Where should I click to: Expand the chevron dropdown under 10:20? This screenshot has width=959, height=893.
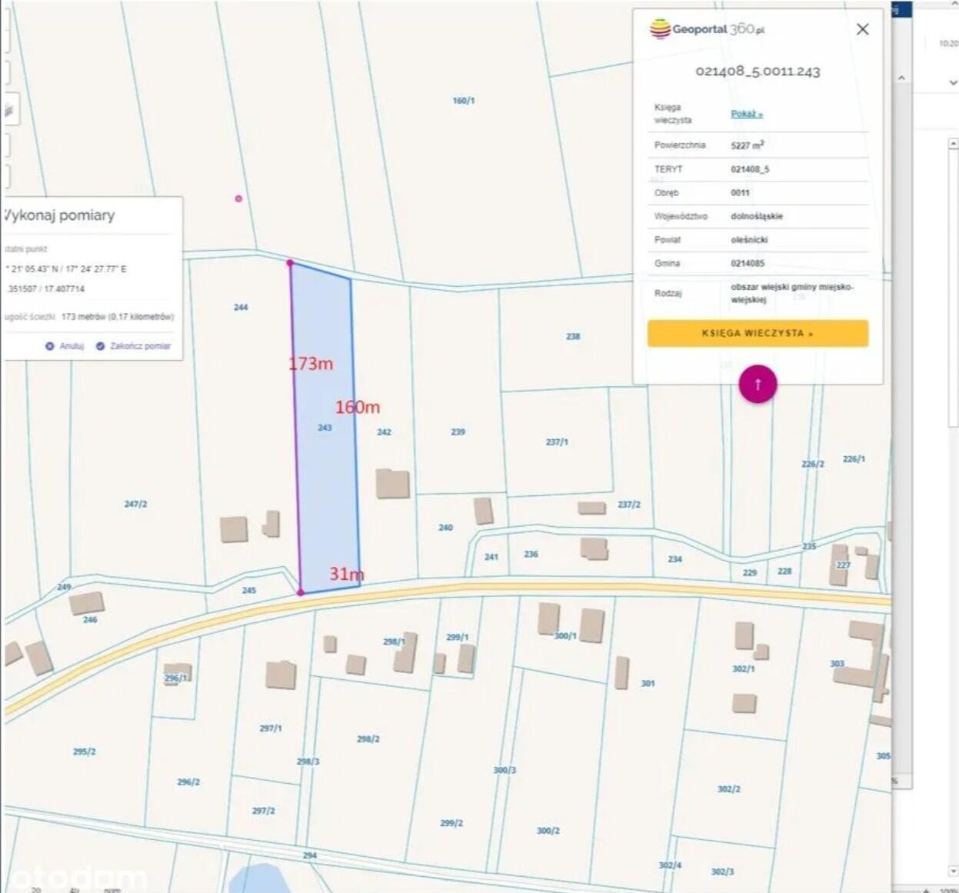953,82
